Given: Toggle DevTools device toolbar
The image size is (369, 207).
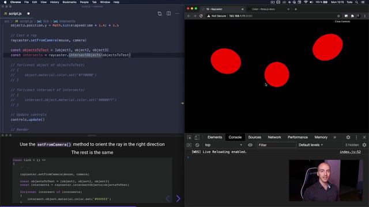Looking at the screenshot, I should pos(197,137).
